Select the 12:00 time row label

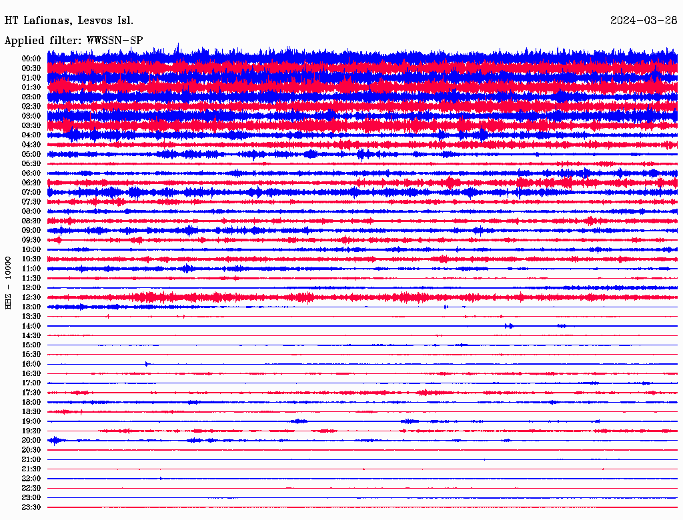tap(31, 288)
